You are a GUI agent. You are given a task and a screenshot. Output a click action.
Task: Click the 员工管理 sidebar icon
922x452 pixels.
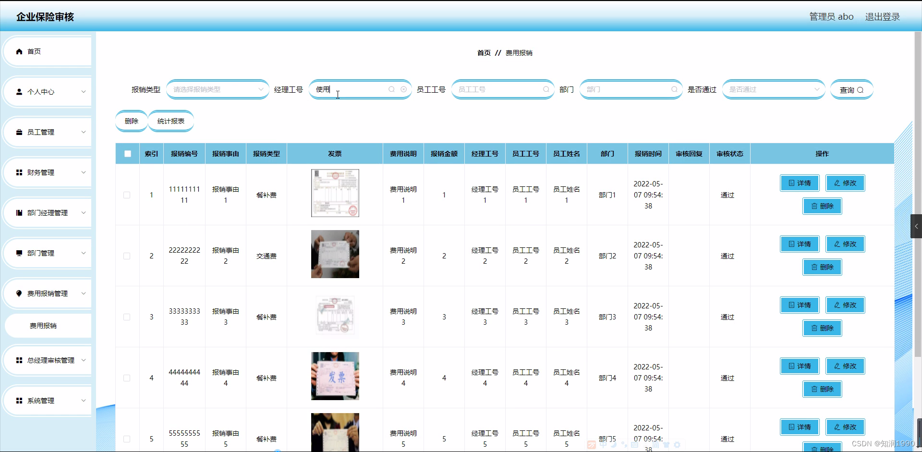point(19,132)
